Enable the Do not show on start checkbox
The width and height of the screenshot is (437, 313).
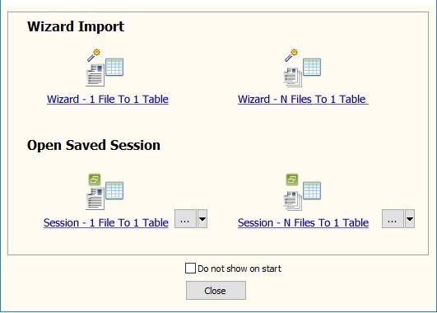tap(190, 269)
